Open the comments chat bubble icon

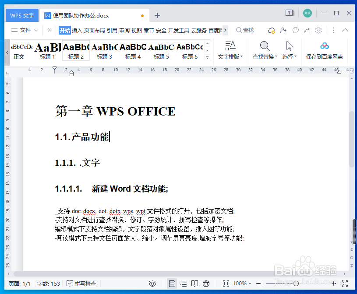tap(295, 30)
